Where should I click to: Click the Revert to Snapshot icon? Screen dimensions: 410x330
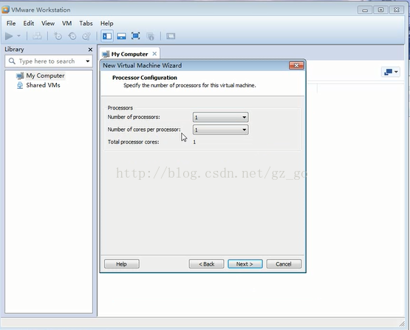pos(72,36)
